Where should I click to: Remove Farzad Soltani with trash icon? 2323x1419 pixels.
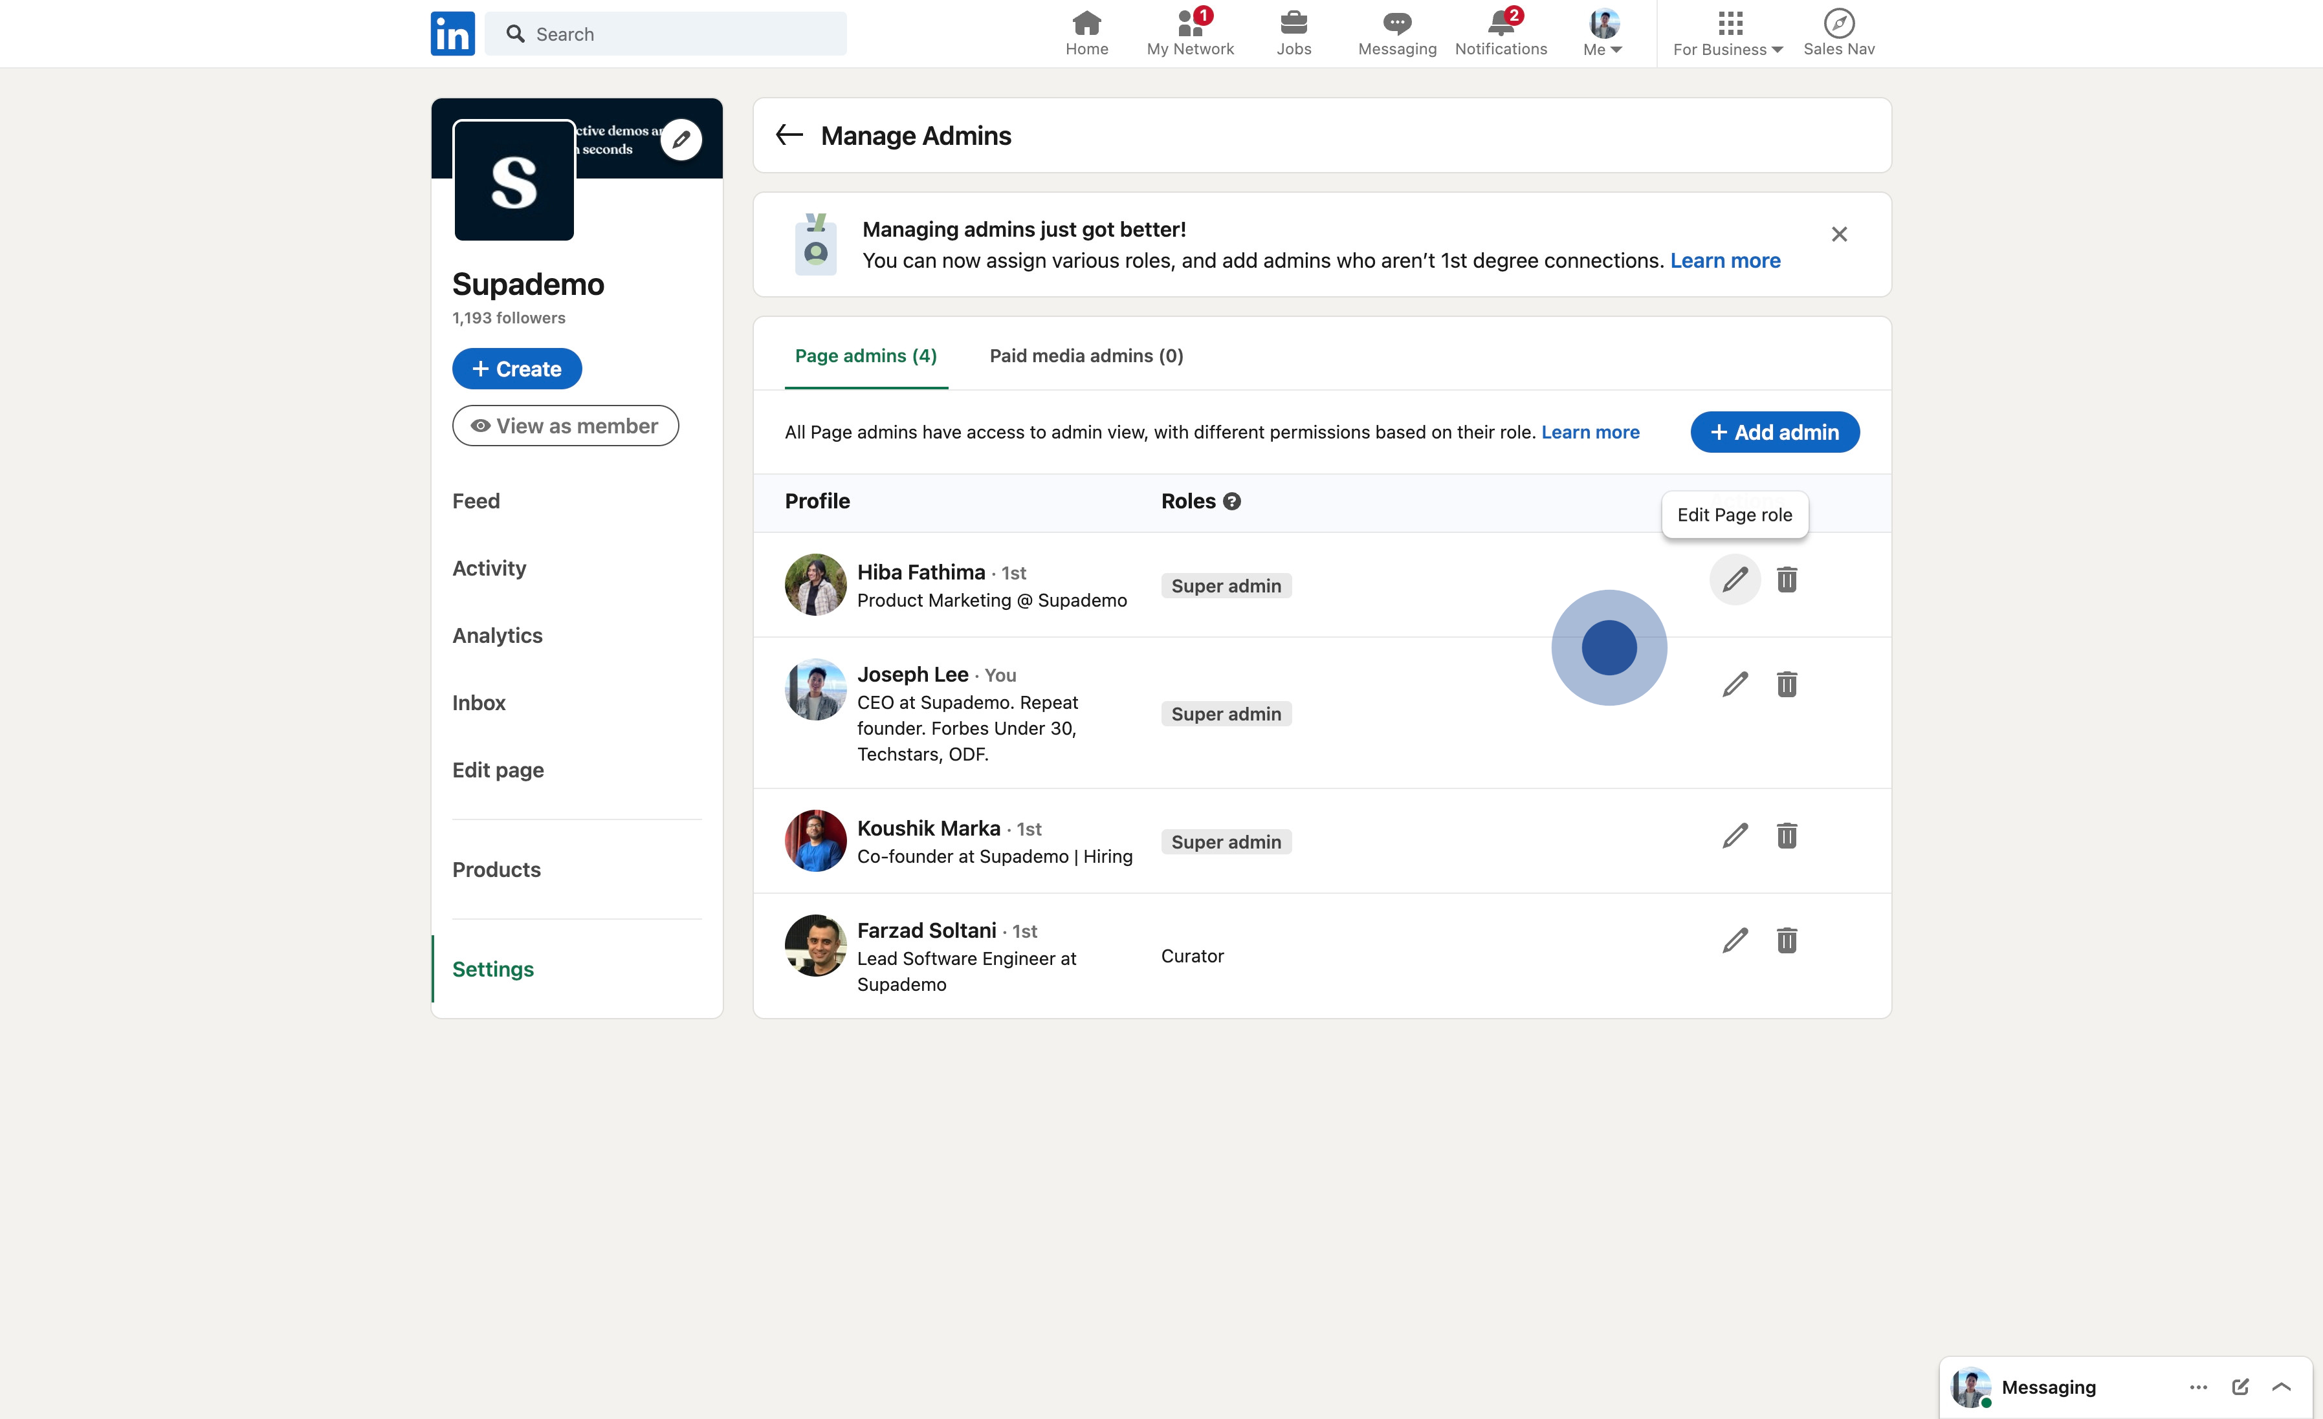(x=1787, y=940)
